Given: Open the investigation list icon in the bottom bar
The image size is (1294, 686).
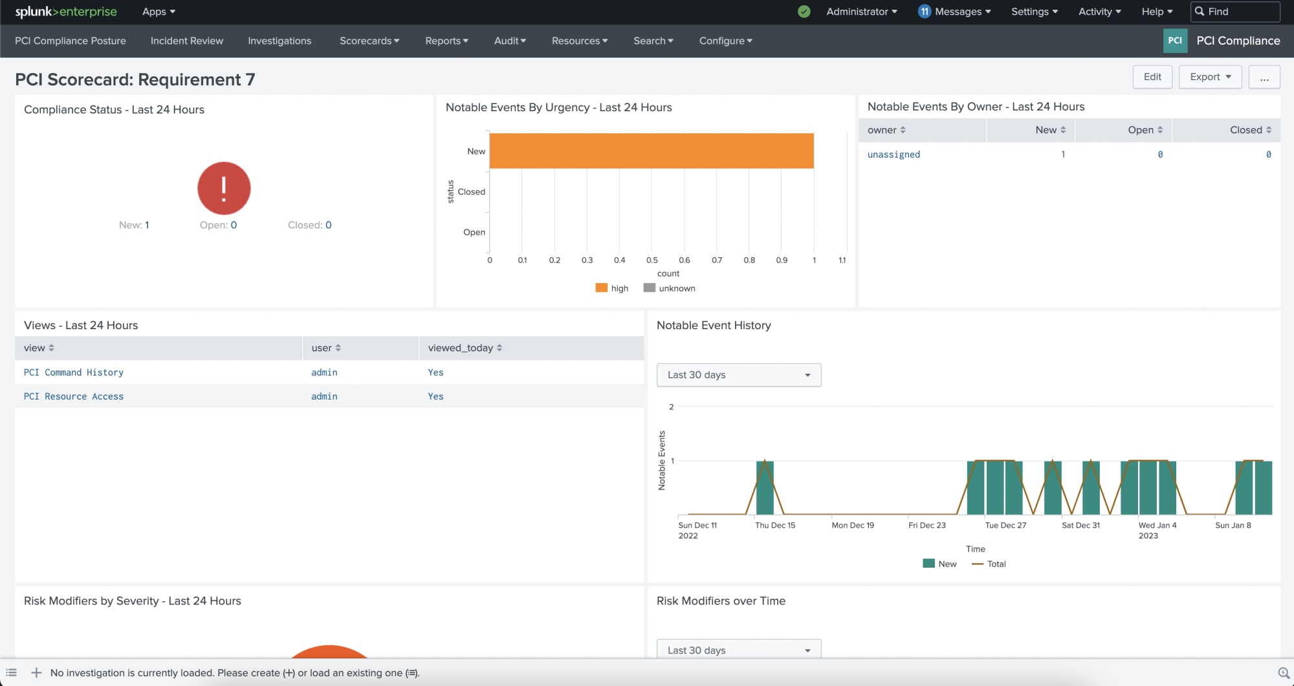Looking at the screenshot, I should click(12, 672).
